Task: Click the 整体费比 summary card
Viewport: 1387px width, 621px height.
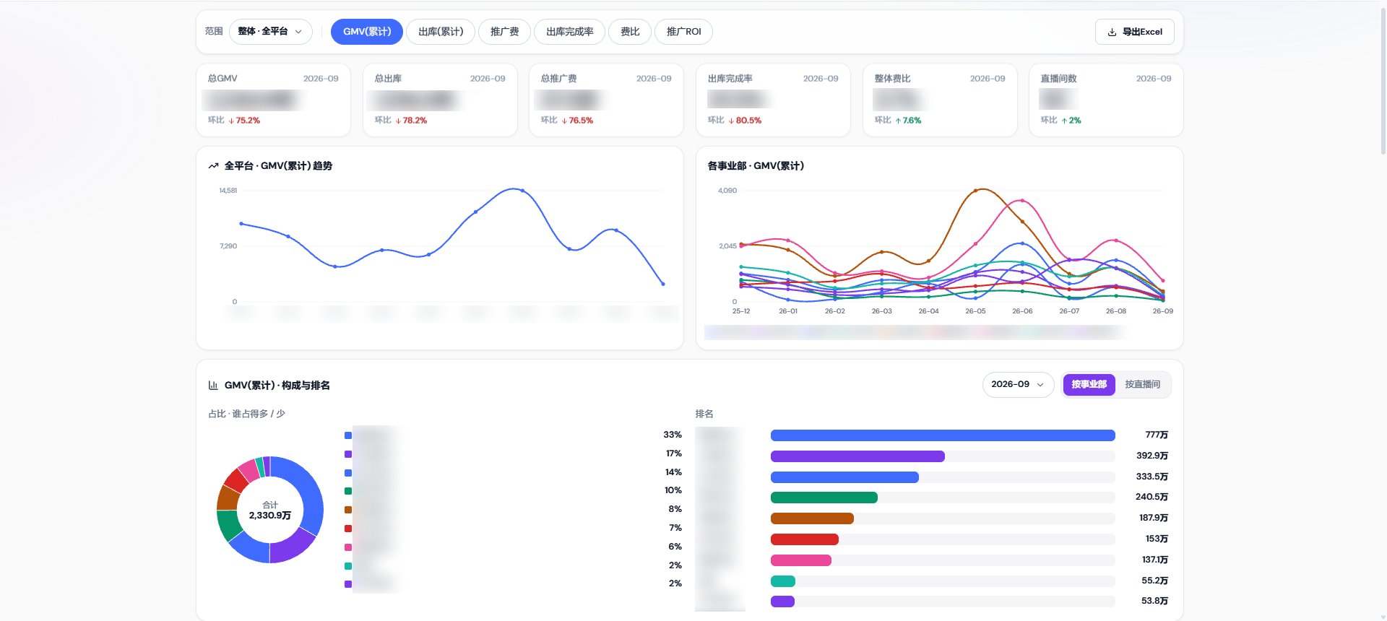Action: point(940,100)
